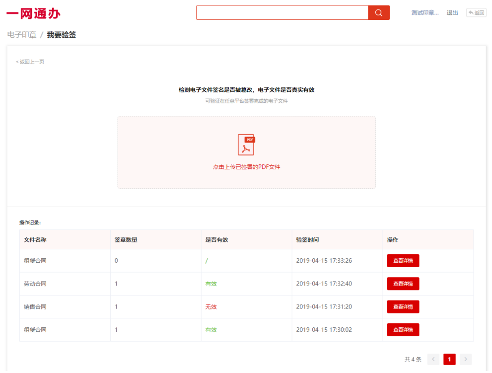This screenshot has height=373, width=492.
Task: View details for 劳动合同 record
Action: point(403,284)
